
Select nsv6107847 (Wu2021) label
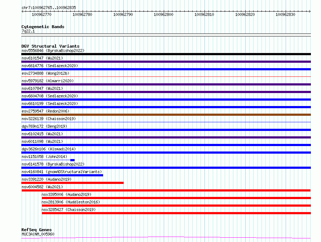pyautogui.click(x=42, y=88)
